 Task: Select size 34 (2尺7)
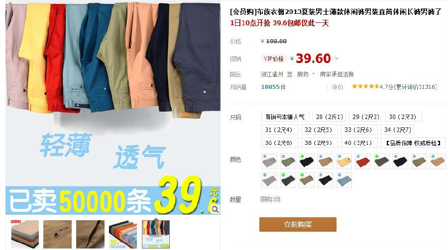click(x=397, y=130)
